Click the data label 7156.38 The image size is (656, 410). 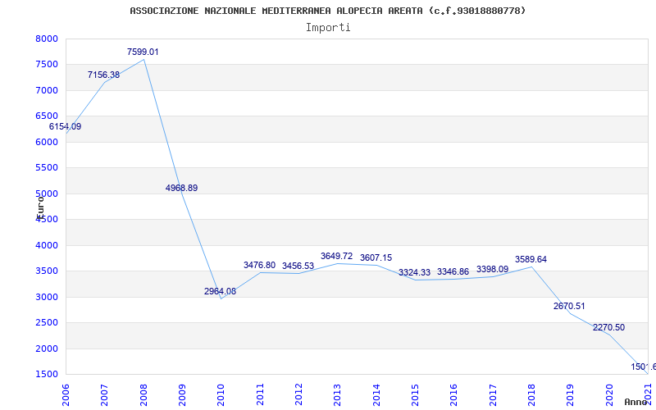(104, 75)
